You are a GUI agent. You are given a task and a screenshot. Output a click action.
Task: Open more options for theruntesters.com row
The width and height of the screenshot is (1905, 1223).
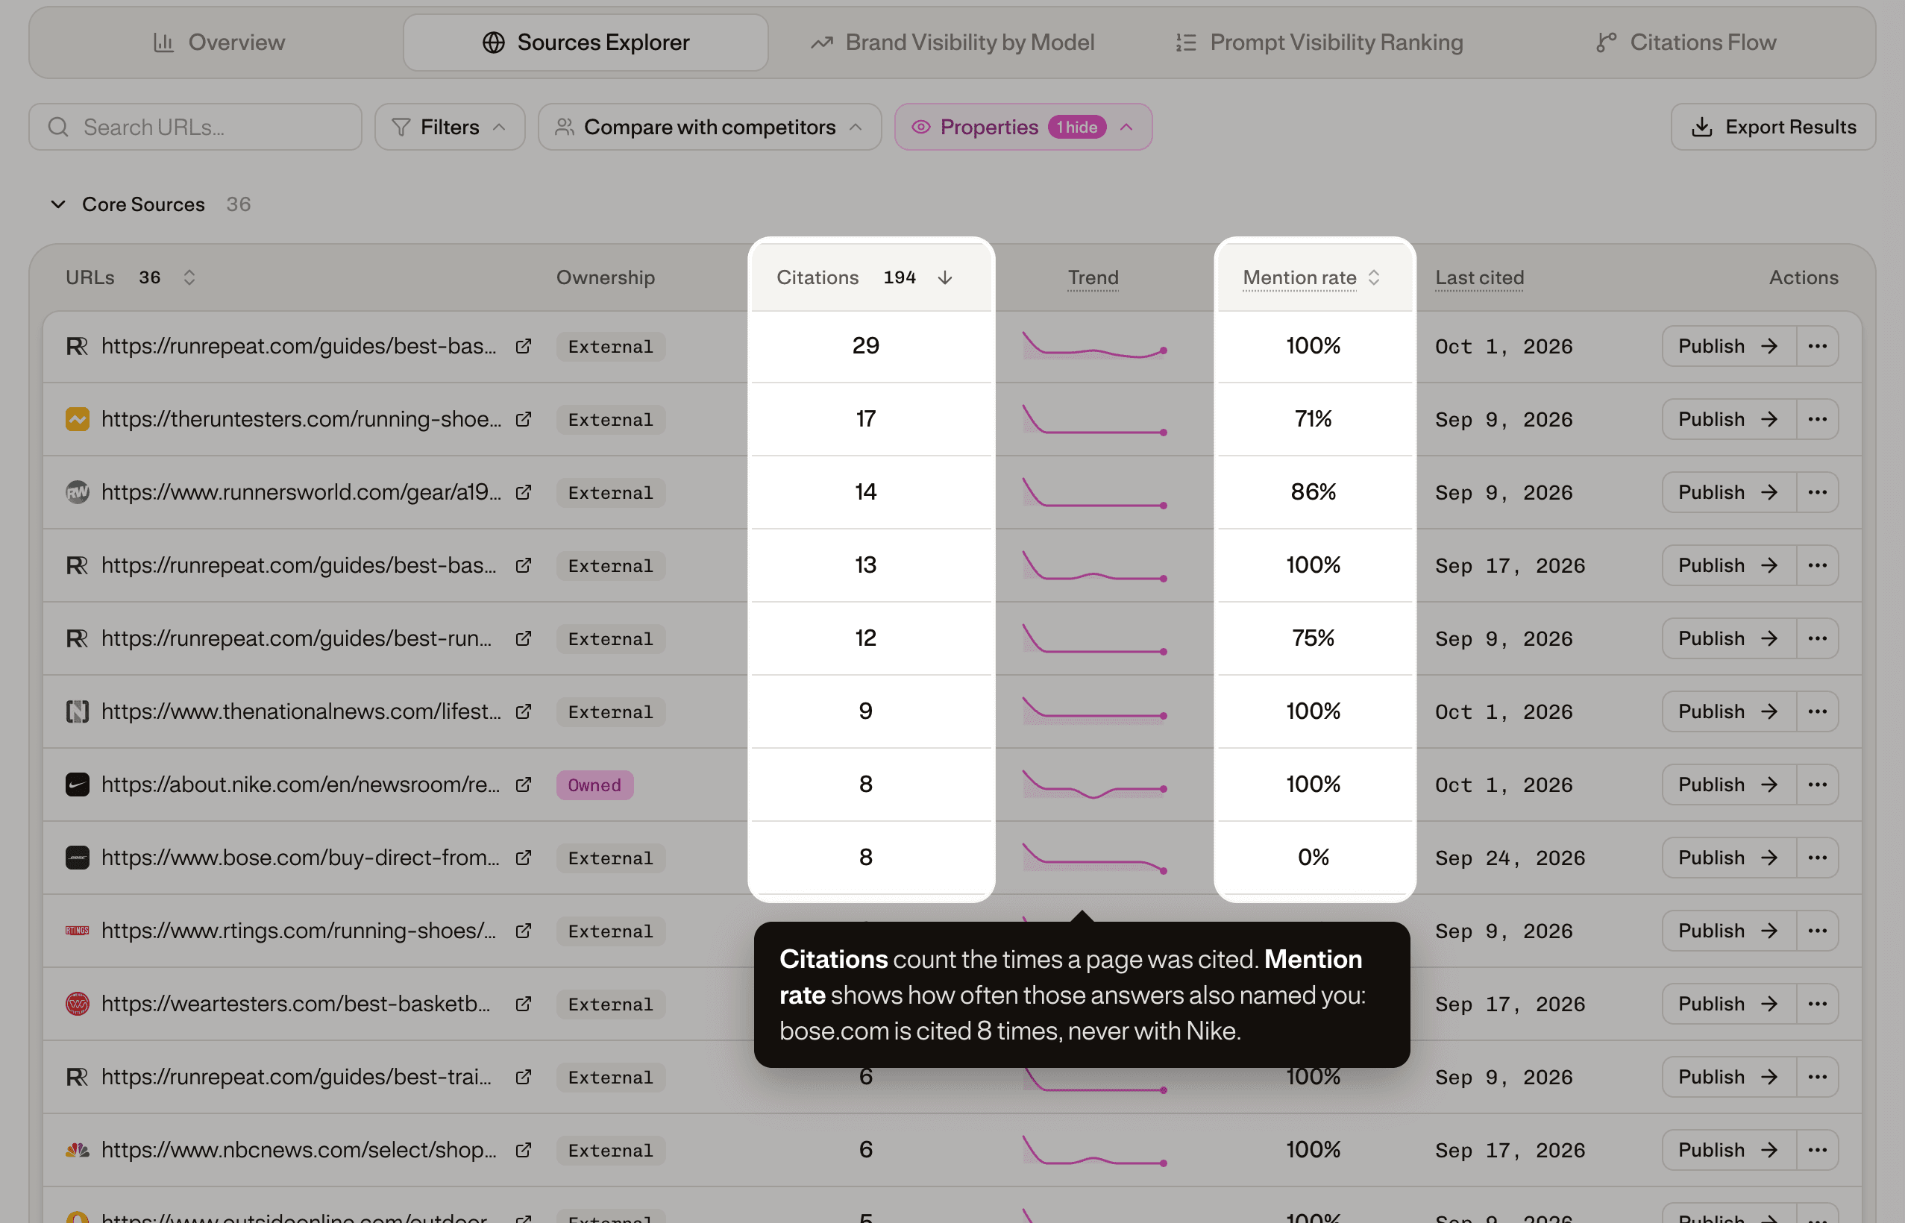[1817, 419]
